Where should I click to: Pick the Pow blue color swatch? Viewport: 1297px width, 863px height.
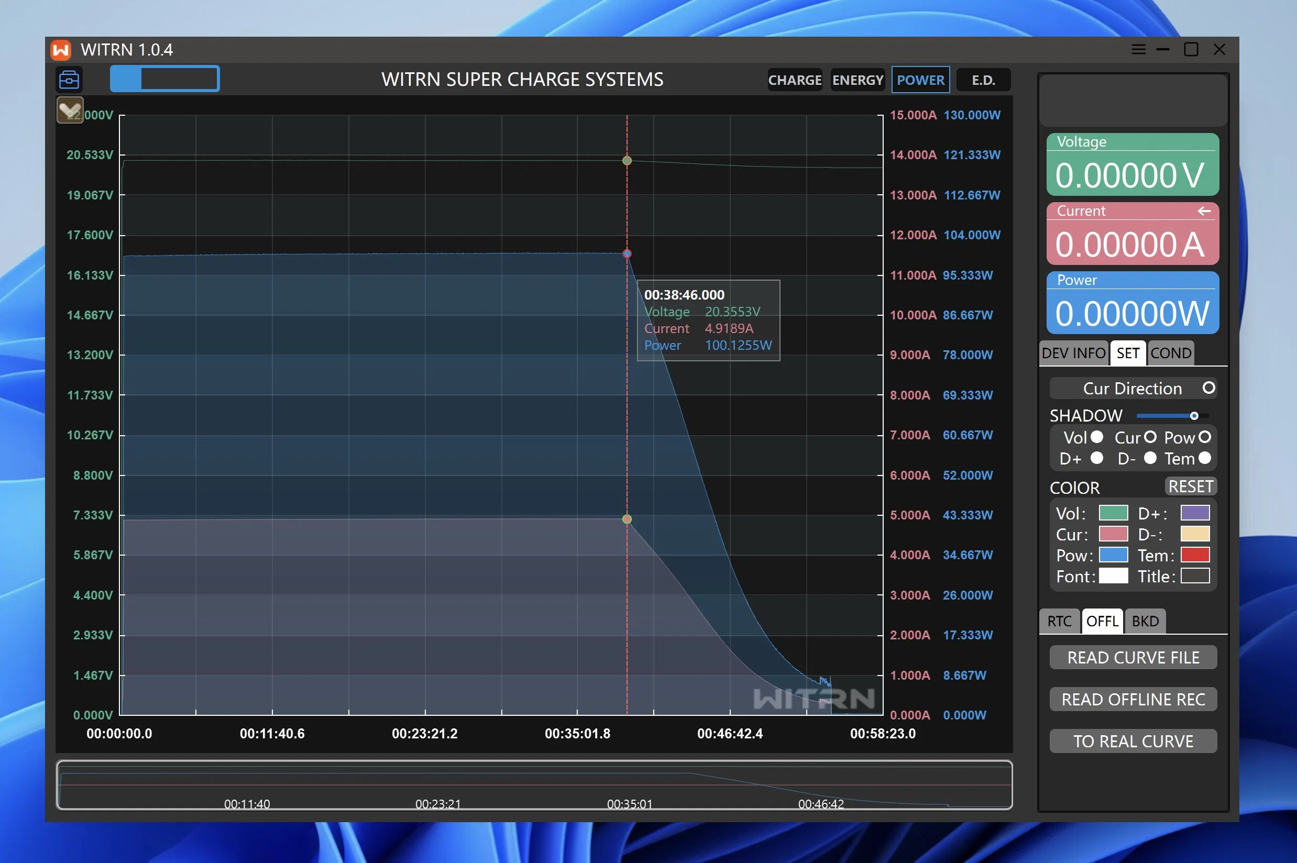pos(1113,555)
